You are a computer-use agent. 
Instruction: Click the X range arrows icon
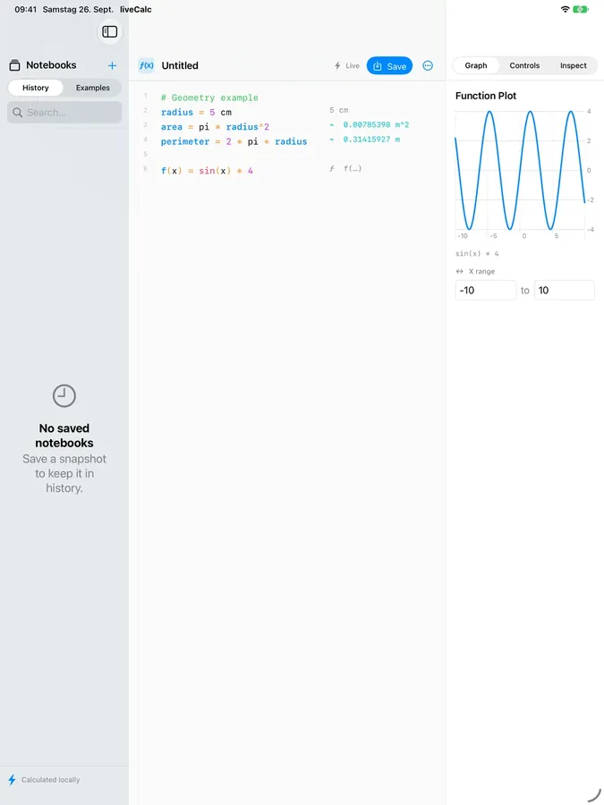tap(460, 272)
